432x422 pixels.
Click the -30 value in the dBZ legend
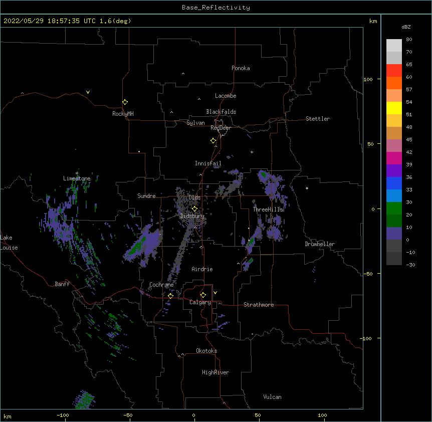(x=410, y=265)
